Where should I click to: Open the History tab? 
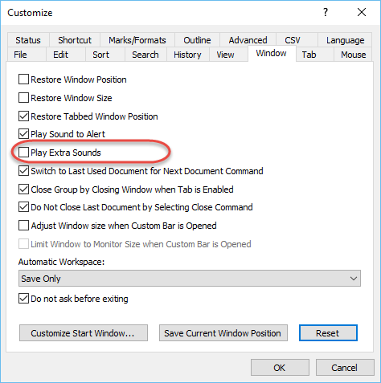187,55
